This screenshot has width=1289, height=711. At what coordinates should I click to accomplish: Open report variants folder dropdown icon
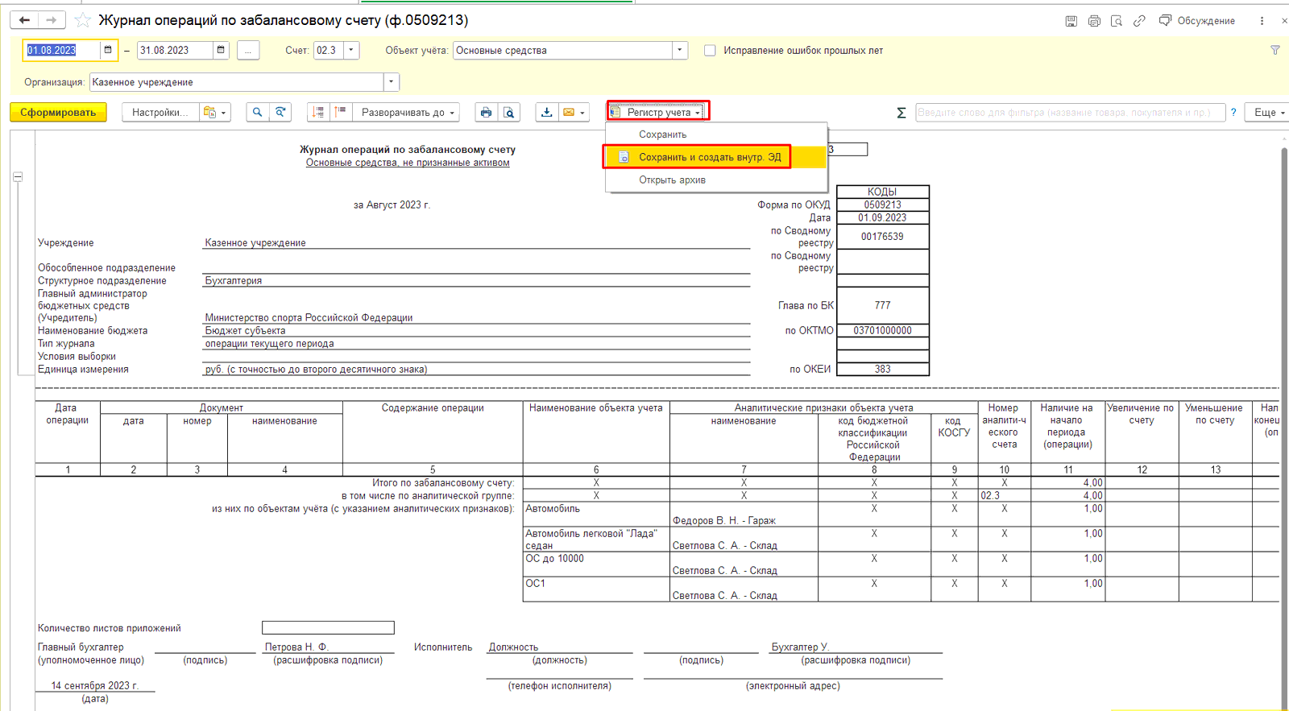(214, 112)
